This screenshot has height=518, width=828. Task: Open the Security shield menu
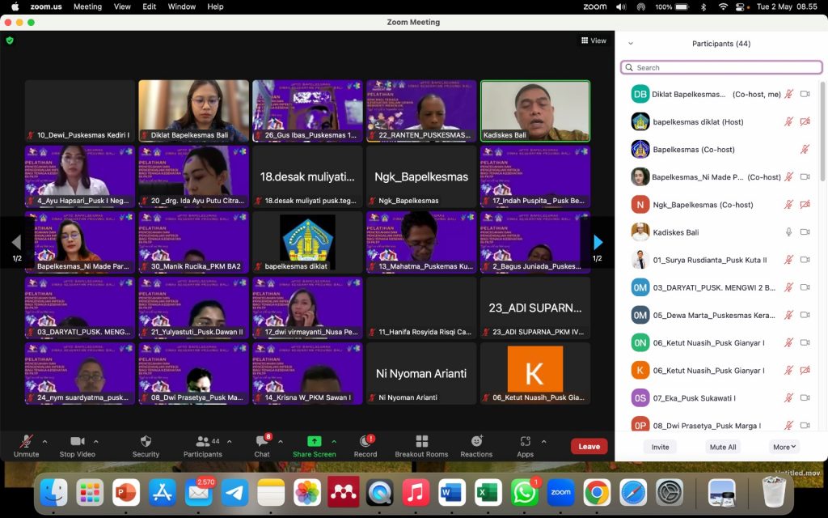[x=146, y=446]
